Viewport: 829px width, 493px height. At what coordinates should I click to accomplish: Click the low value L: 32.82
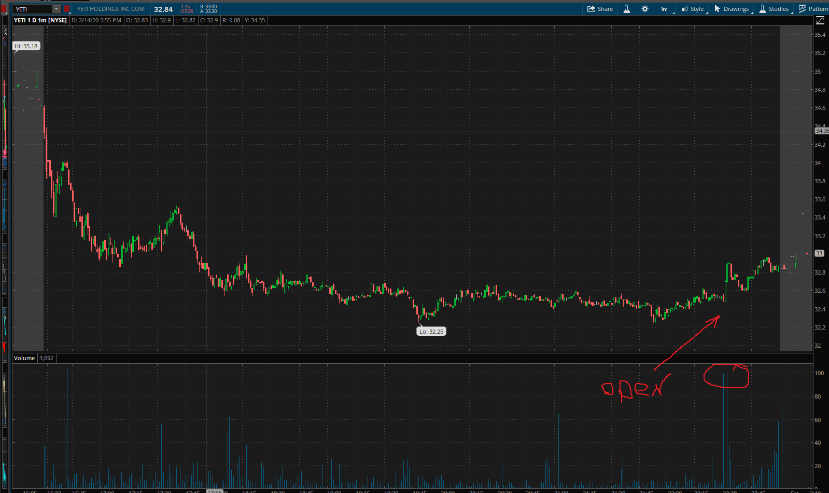click(x=186, y=20)
